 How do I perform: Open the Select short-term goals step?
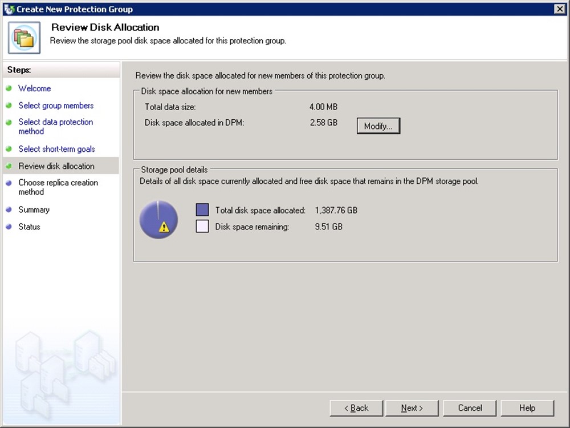56,149
